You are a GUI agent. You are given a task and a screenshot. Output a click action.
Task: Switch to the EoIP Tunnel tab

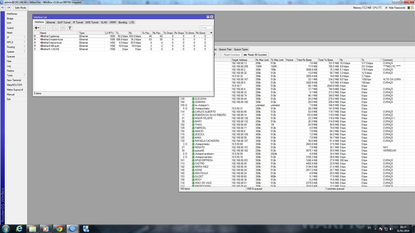point(63,23)
